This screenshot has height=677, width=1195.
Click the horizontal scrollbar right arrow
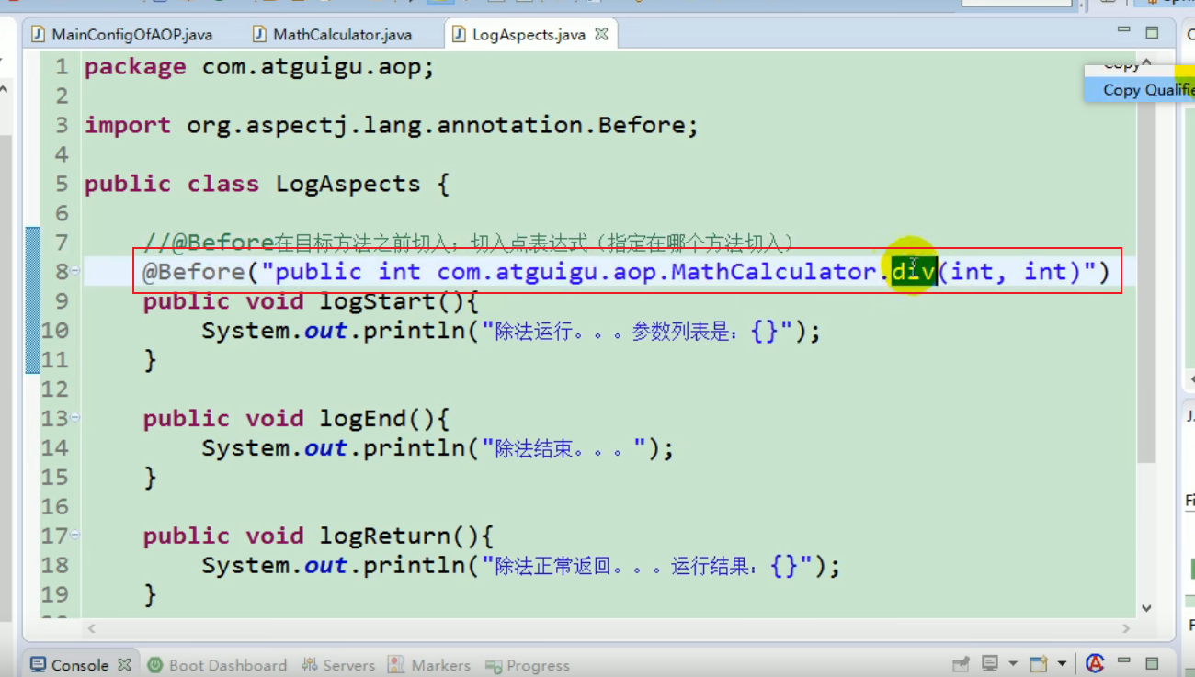pos(1128,629)
